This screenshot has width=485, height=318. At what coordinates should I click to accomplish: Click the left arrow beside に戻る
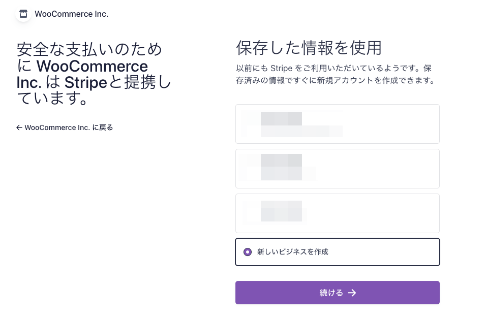[x=19, y=128]
